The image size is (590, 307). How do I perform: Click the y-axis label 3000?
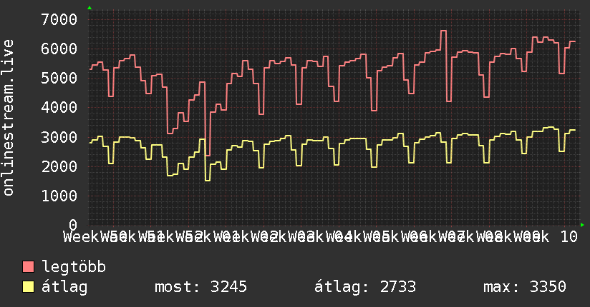(x=59, y=137)
